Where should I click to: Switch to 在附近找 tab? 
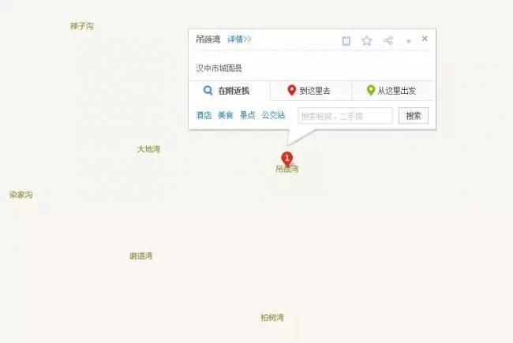[x=230, y=91]
